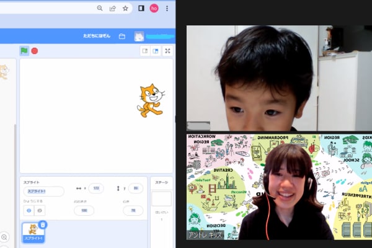Screen dimensions: 372x248
Task: Click the sprite size field
Action: click(84, 211)
